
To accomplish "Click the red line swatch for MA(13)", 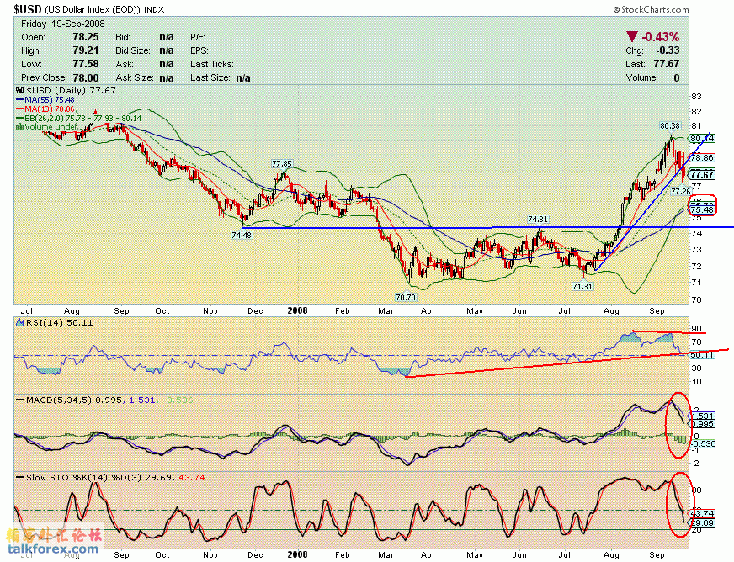I will tap(20, 109).
